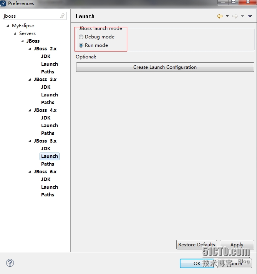This screenshot has width=257, height=274.
Task: Select JDK under JBoss 5.x
Action: click(x=46, y=149)
